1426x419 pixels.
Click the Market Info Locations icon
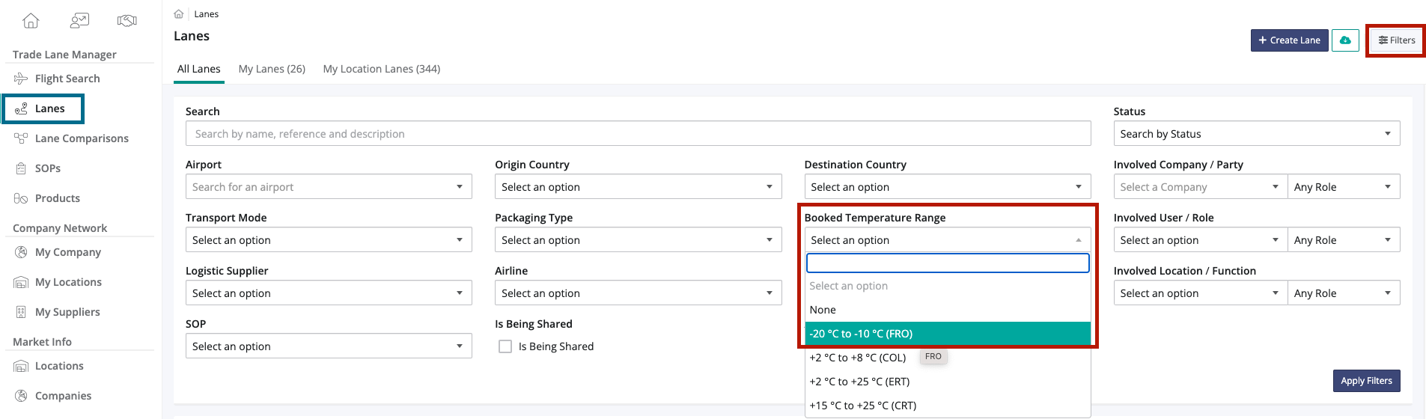[21, 366]
